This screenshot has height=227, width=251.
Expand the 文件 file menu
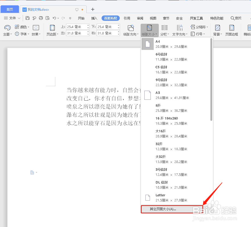[12, 18]
